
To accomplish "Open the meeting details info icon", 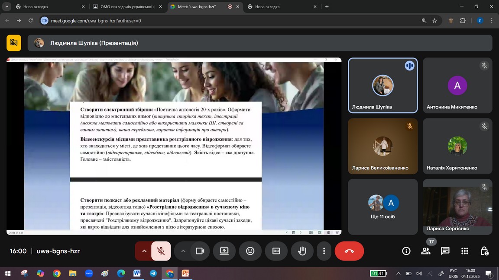I will 406,251.
